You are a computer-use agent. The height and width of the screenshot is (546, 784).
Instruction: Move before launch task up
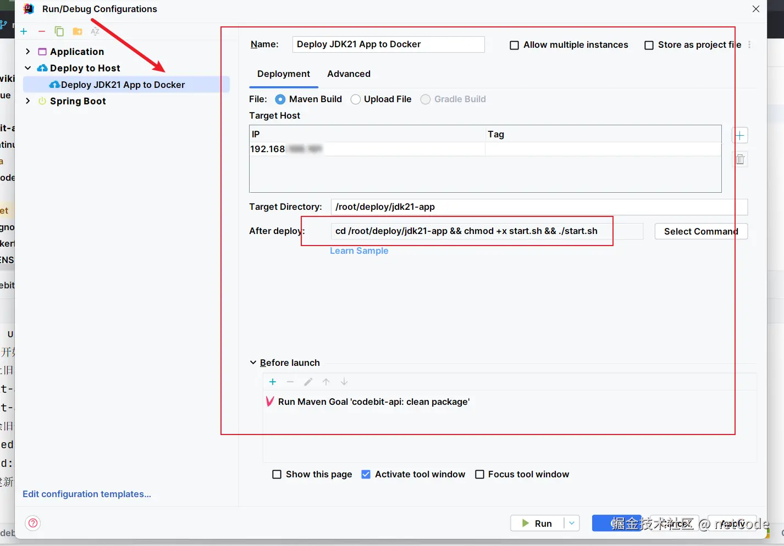(x=326, y=382)
